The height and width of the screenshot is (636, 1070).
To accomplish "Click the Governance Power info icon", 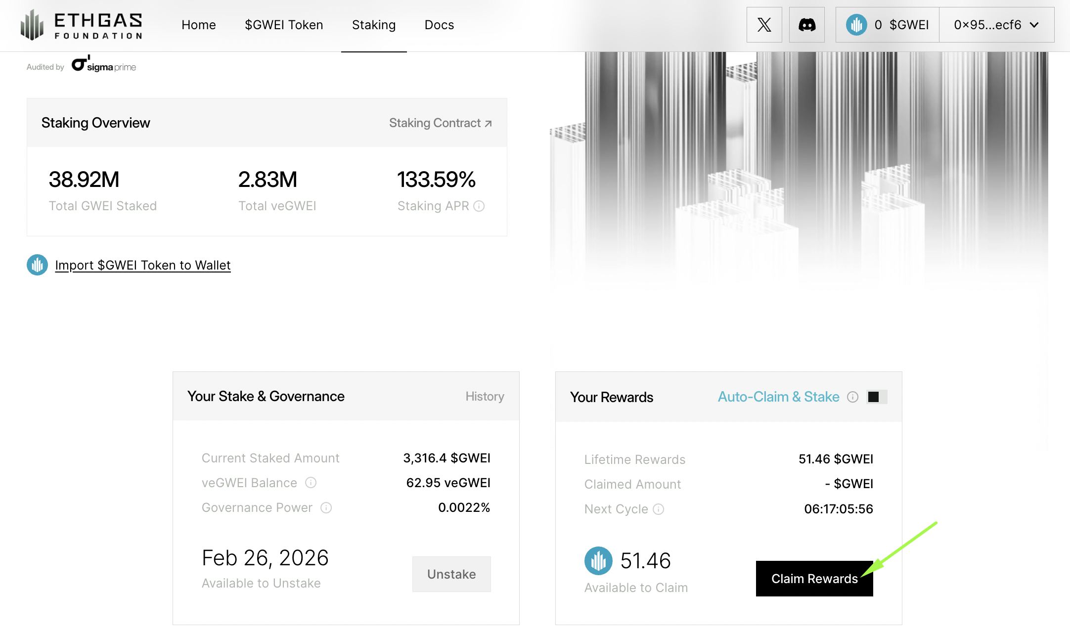I will click(326, 508).
